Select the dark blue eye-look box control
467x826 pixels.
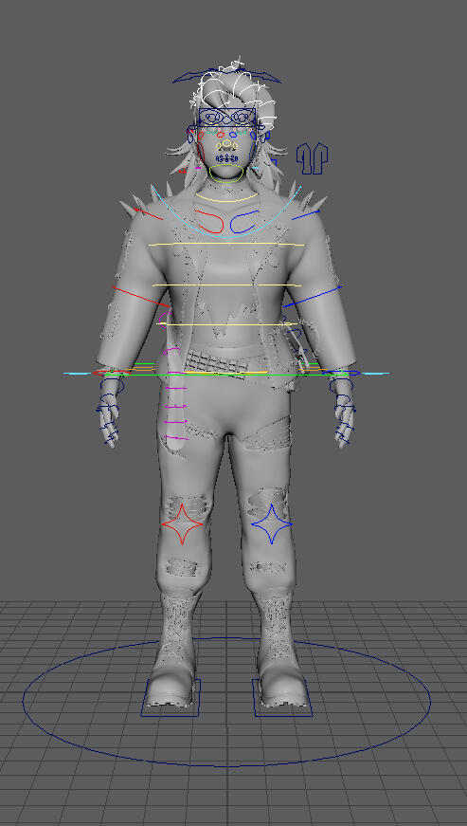click(227, 117)
